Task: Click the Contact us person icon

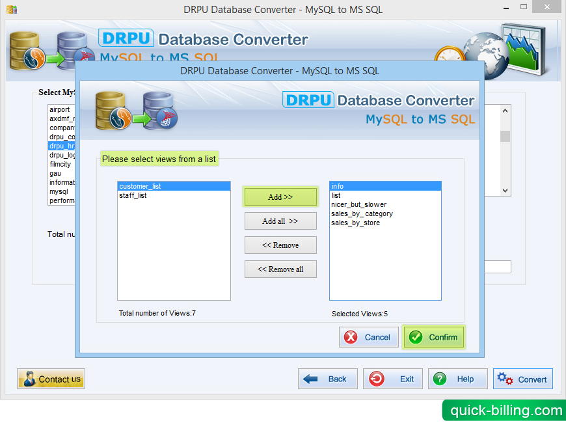Action: click(x=29, y=379)
